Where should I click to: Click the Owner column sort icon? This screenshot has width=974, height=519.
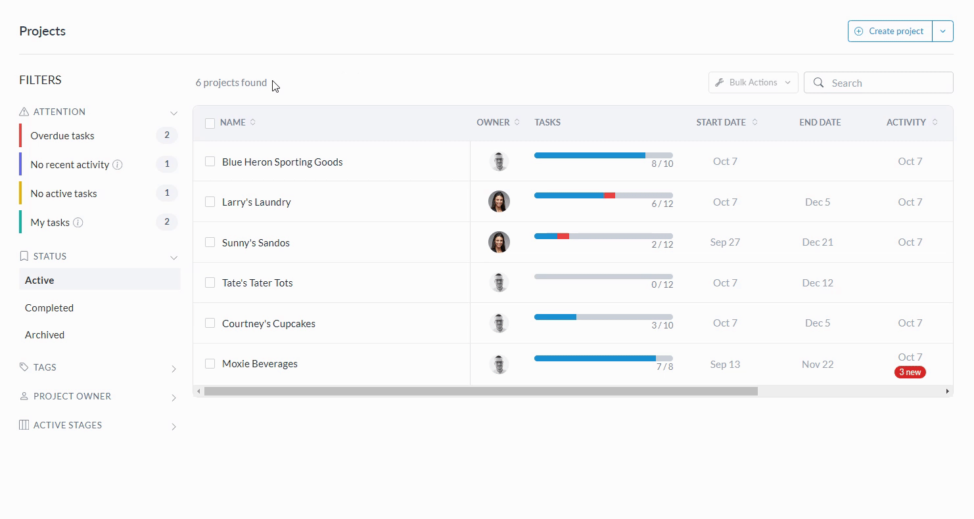[517, 122]
